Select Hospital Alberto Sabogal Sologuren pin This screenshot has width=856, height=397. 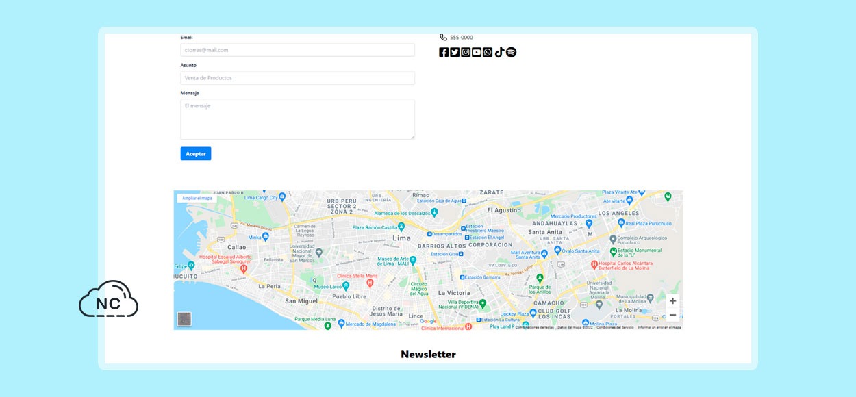(243, 270)
